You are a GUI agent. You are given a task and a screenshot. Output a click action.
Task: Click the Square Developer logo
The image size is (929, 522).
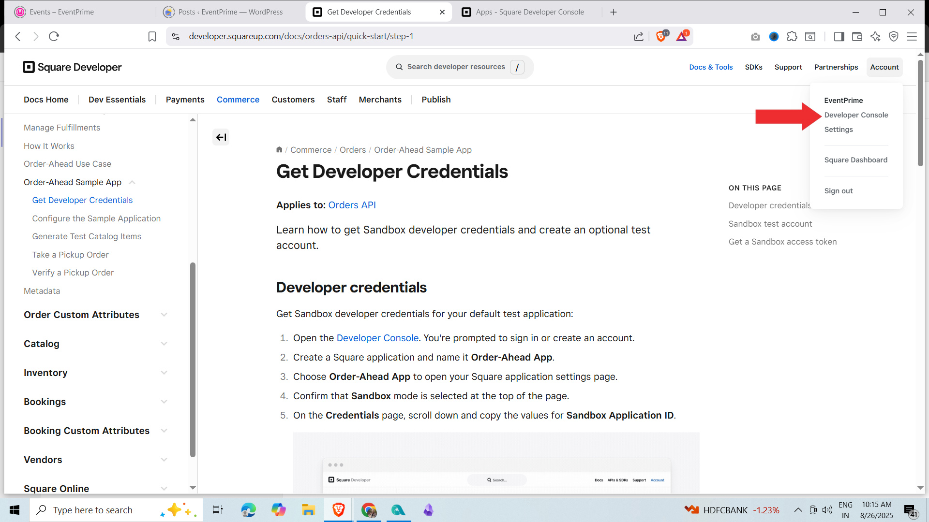tap(72, 67)
